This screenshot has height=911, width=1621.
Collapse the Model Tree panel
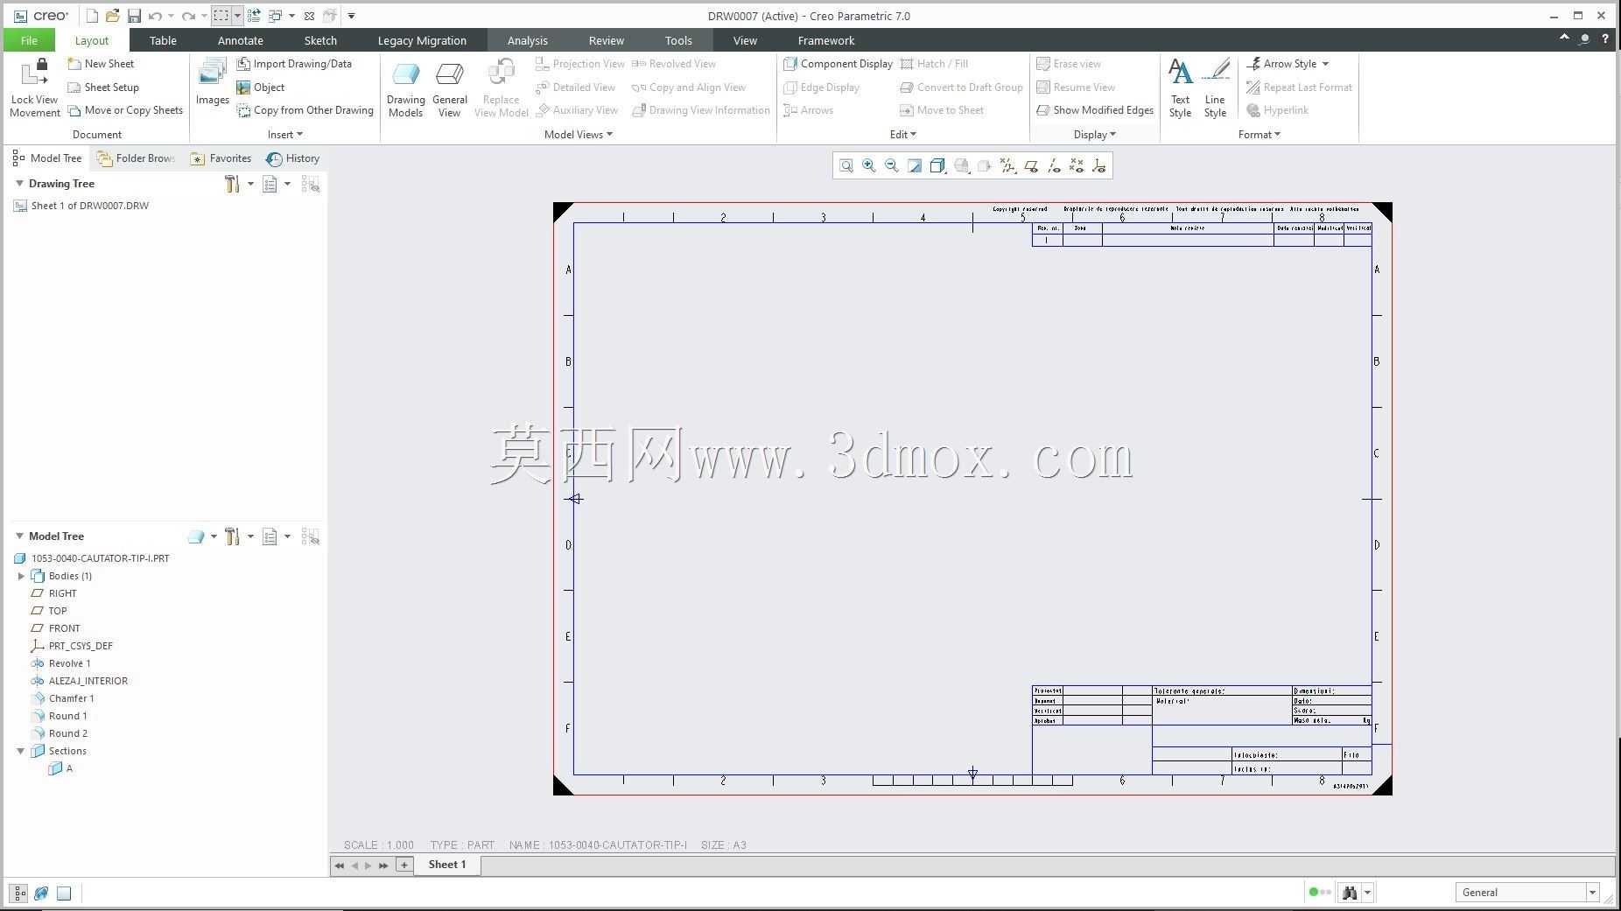[19, 536]
